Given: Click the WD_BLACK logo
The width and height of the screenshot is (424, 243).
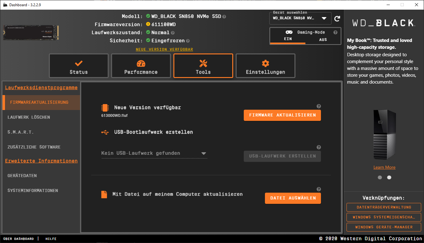Looking at the screenshot, I should click(383, 23).
